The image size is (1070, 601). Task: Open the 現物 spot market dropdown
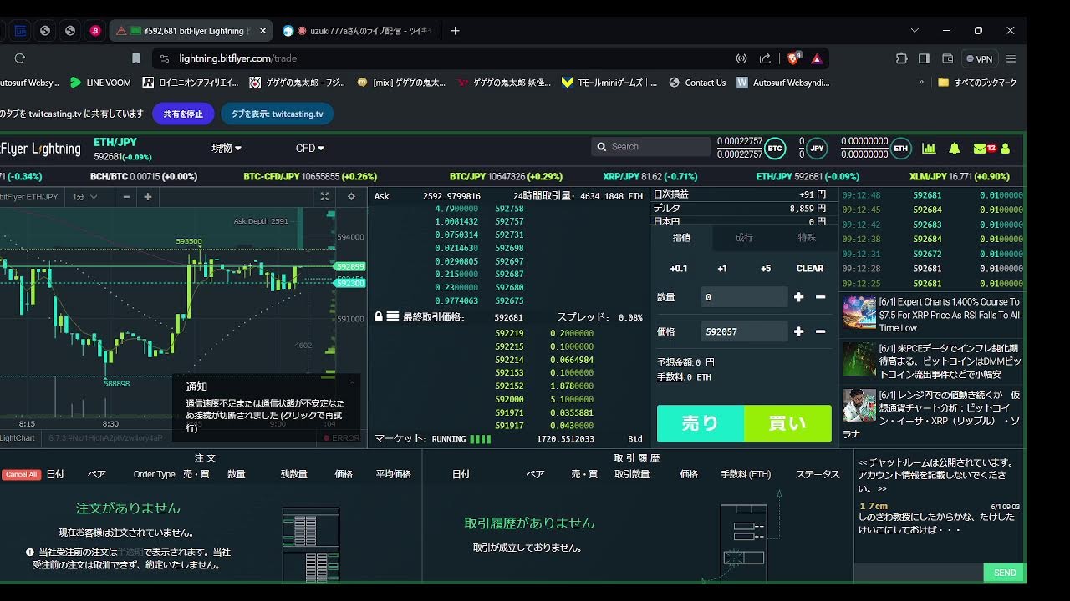coord(226,149)
